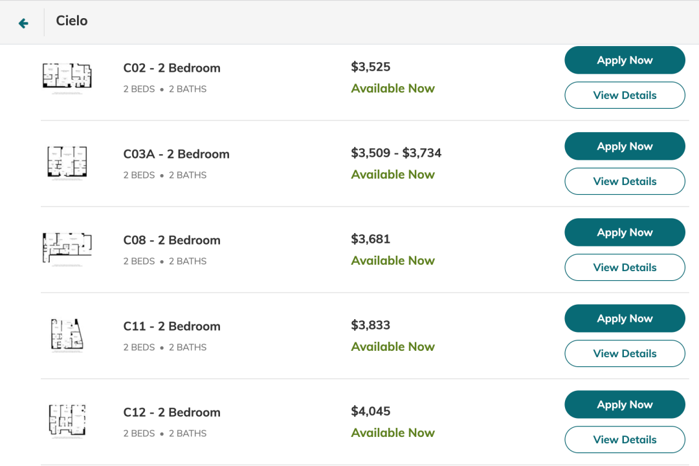Apply Now for the C08 unit

(x=625, y=232)
